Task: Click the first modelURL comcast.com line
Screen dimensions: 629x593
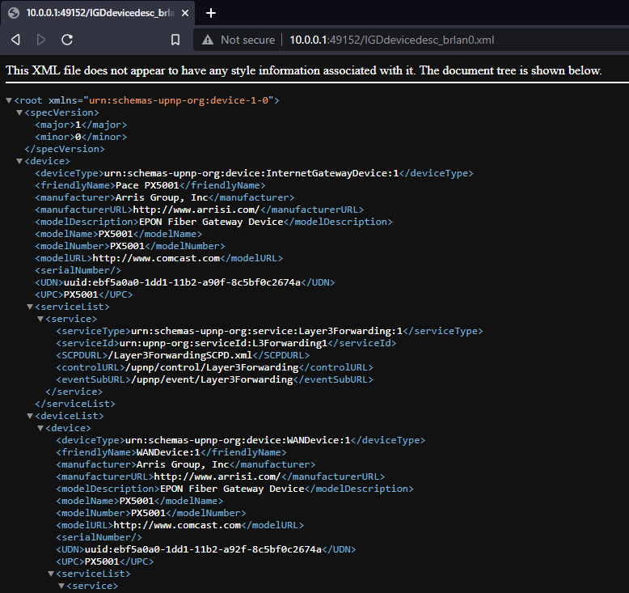Action: (x=158, y=258)
